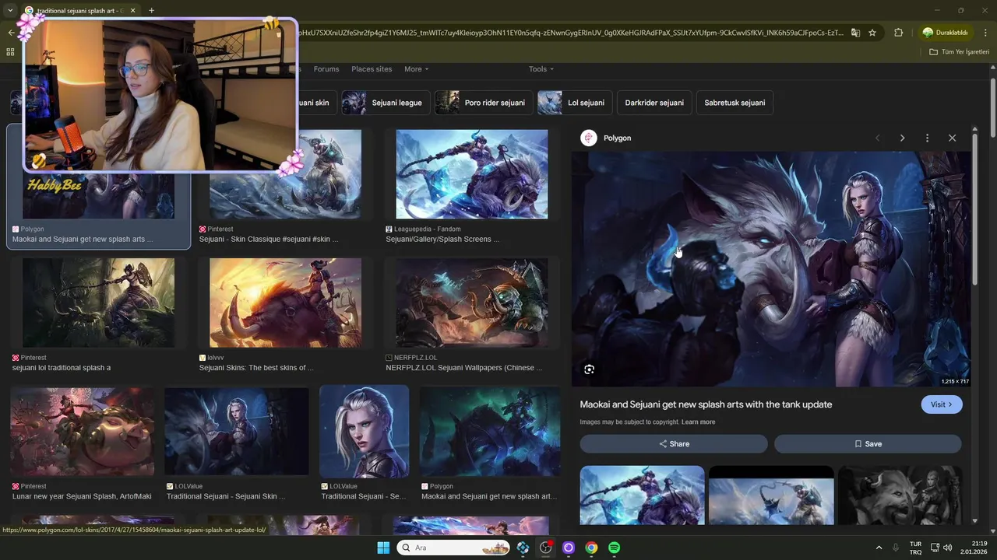
Task: Click the 'Sejuani Skins: The best skins of ...' caption
Action: 256,368
